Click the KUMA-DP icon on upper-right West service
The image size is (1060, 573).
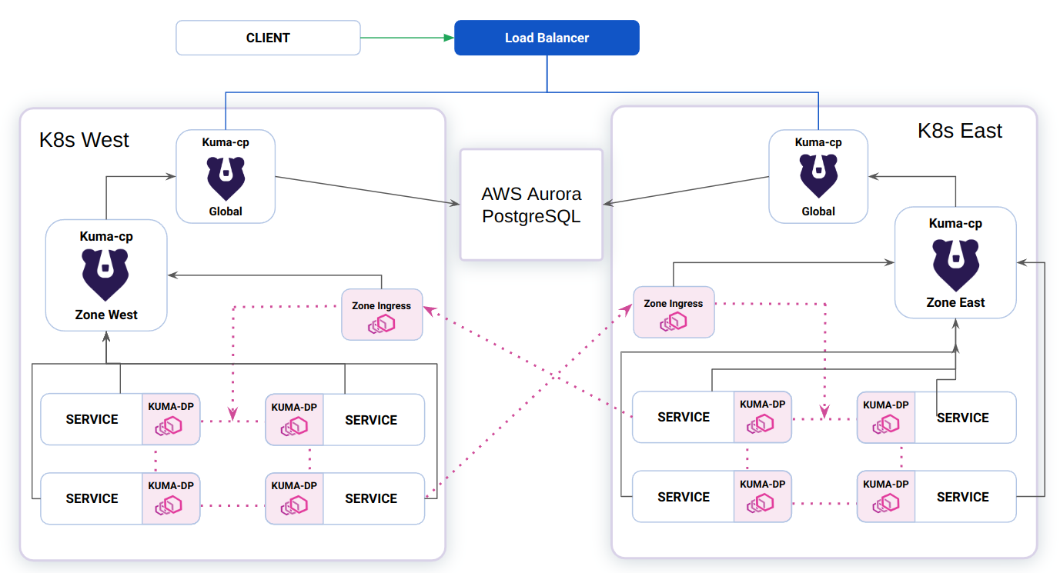[x=294, y=425]
